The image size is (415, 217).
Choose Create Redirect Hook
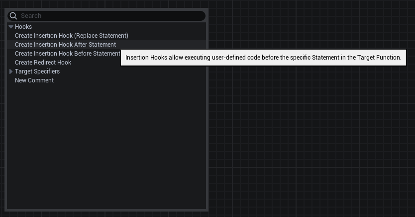(x=43, y=63)
